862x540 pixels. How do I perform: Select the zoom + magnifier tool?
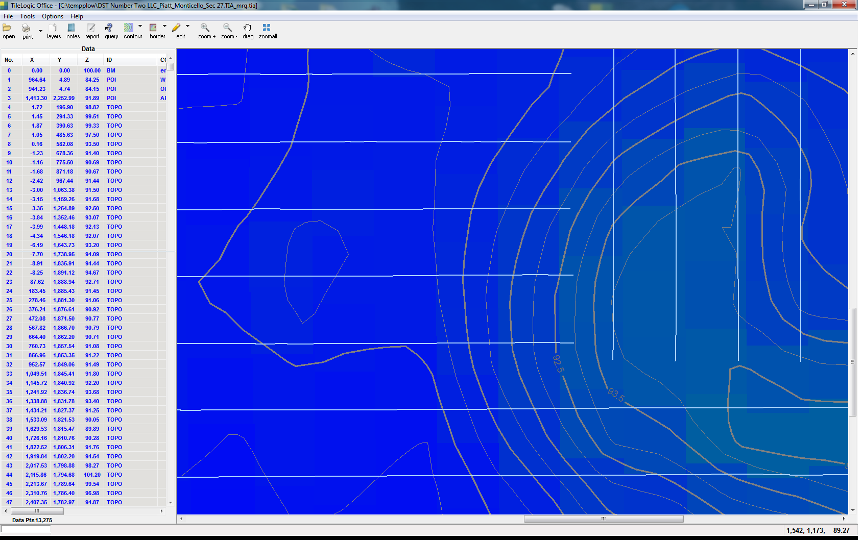(x=206, y=28)
